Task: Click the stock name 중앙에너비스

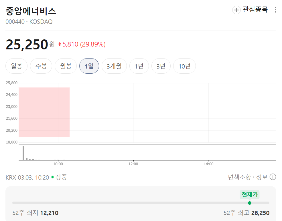Action: [x=31, y=11]
